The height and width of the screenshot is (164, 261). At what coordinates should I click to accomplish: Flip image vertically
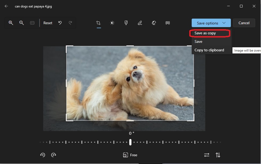pyautogui.click(x=218, y=155)
